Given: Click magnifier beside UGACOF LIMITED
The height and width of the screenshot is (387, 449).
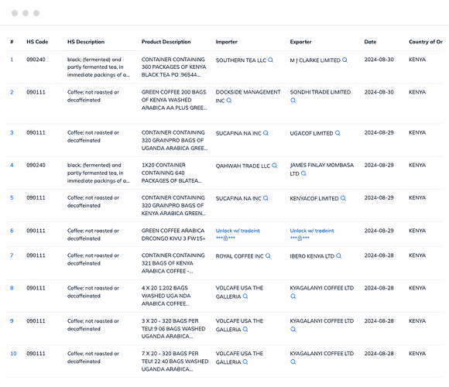Looking at the screenshot, I should pos(338,133).
